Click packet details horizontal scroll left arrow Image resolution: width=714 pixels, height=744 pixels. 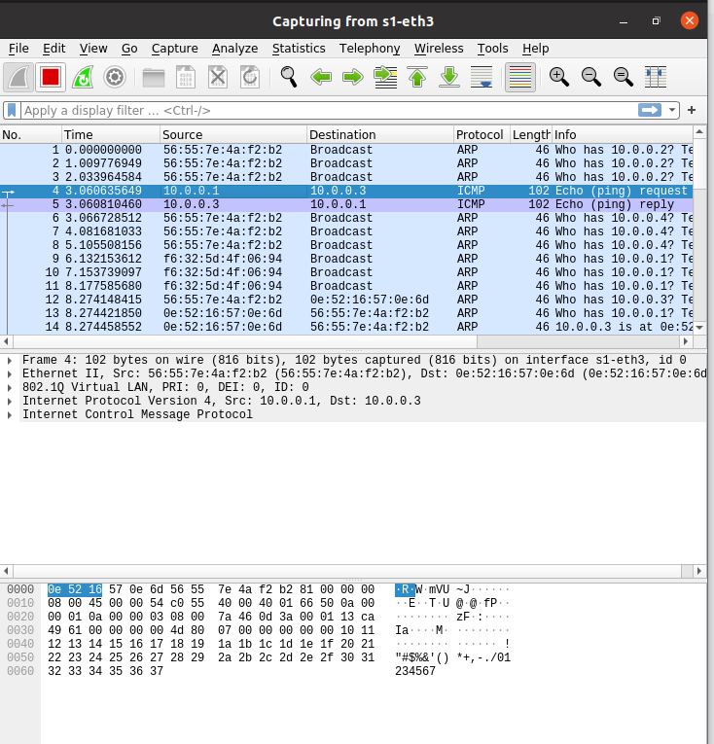click(6, 571)
